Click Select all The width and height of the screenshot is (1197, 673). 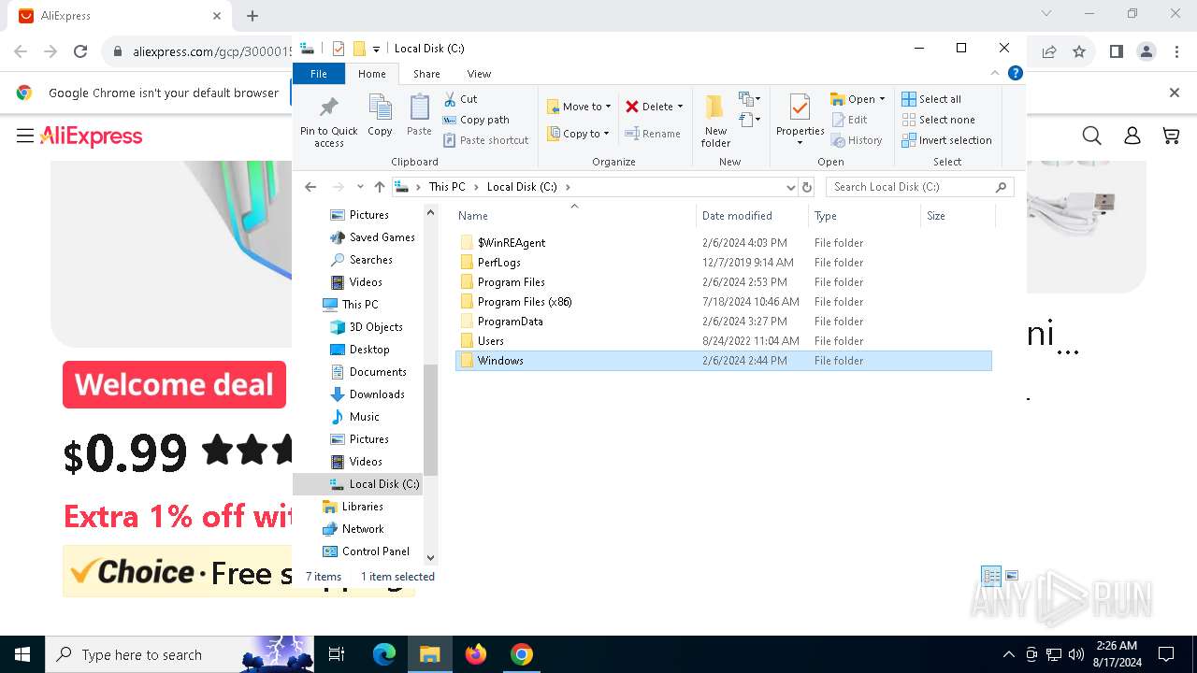coord(931,99)
